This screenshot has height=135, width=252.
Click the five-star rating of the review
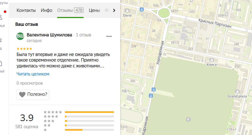click(24, 49)
